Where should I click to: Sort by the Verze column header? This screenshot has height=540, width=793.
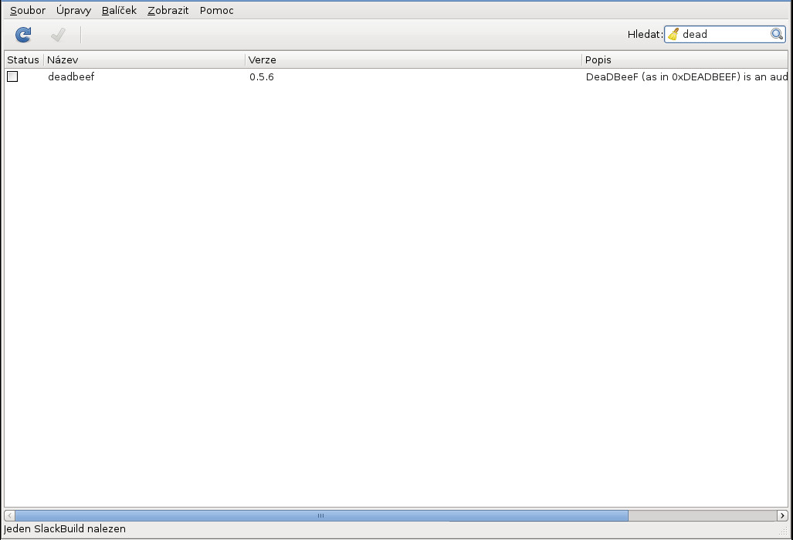pyautogui.click(x=414, y=59)
